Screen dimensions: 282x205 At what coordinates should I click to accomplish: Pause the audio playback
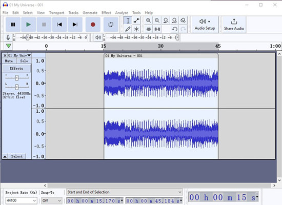click(13, 25)
